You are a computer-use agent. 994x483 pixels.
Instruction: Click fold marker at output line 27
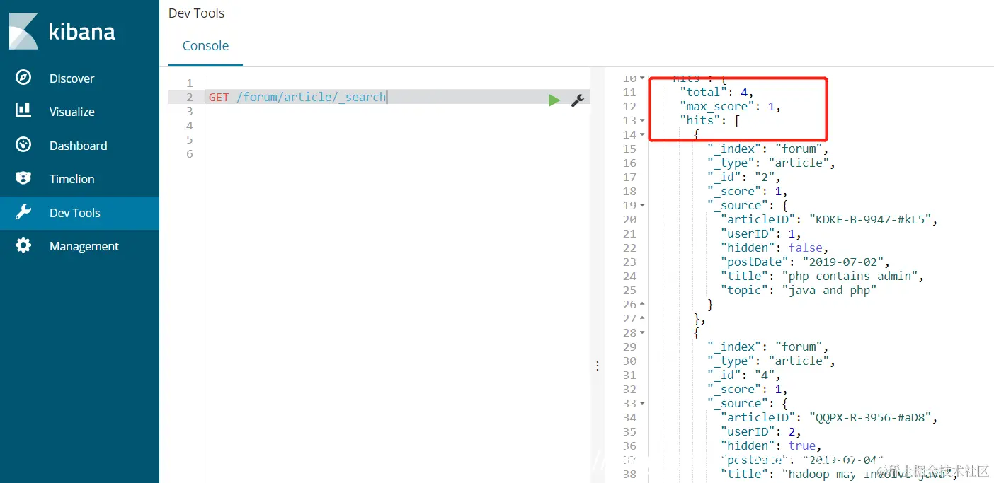(x=642, y=318)
